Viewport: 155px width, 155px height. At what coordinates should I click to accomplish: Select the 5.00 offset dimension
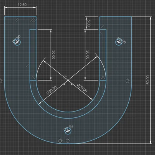[89, 23]
